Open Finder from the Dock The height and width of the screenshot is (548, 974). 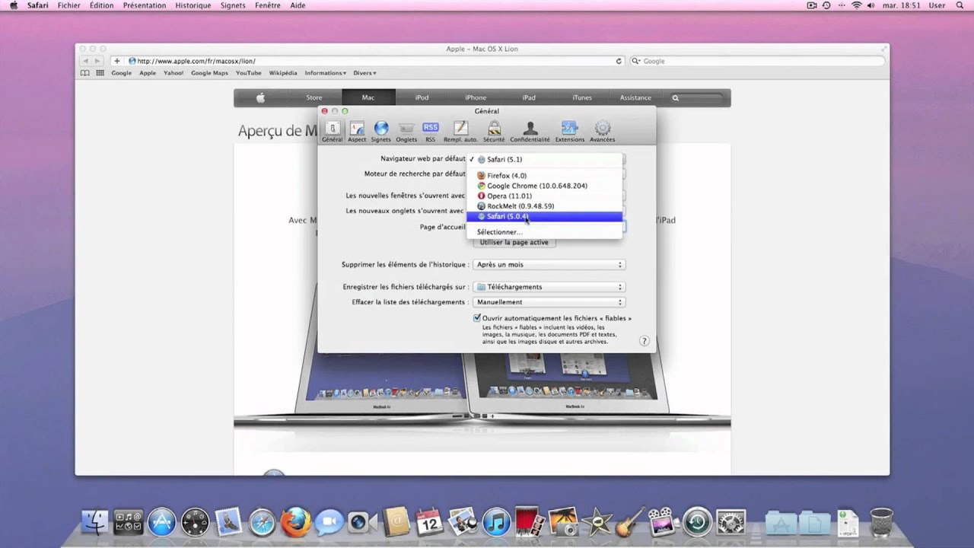tap(95, 522)
